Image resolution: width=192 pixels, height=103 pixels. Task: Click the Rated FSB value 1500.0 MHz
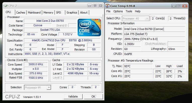coord(36,78)
